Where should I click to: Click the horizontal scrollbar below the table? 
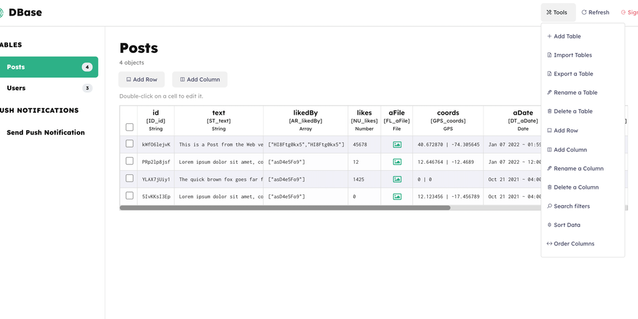pos(285,208)
